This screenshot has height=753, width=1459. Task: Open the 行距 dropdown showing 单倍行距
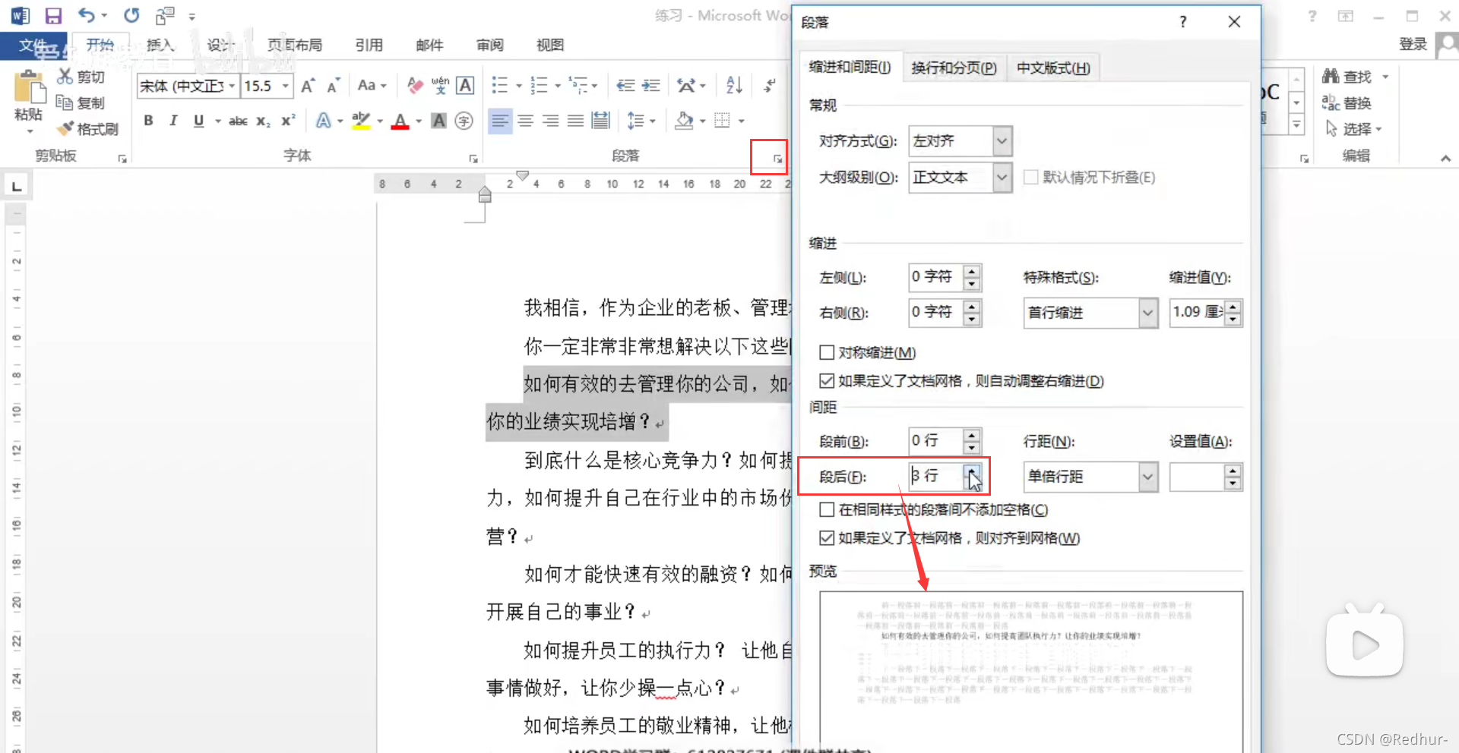(1147, 477)
